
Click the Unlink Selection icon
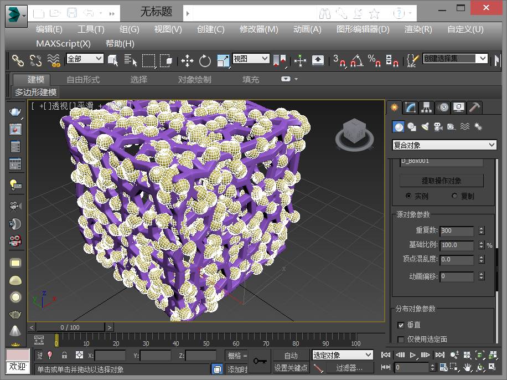tap(35, 60)
